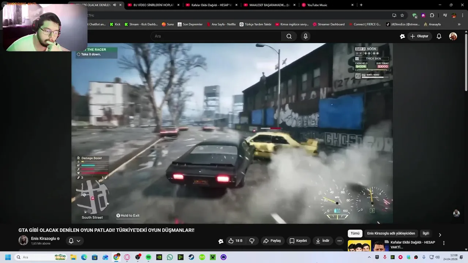Select the İlgili filter chip
This screenshot has width=468, height=263.
[x=426, y=233]
